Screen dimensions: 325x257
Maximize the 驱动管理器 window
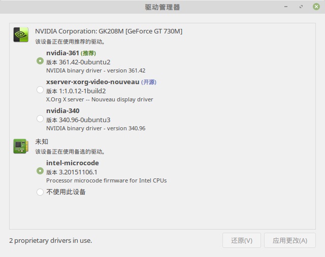(301, 7)
